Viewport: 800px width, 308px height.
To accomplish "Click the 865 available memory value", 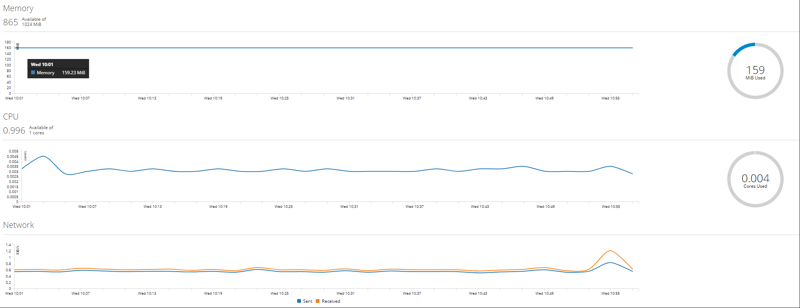I will pyautogui.click(x=10, y=22).
